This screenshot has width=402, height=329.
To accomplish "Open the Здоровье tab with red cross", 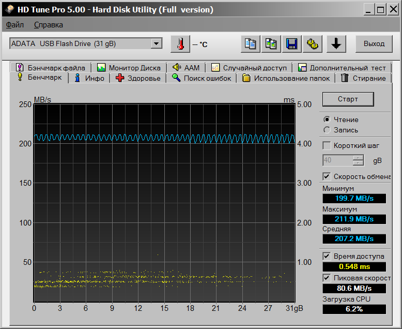I will (x=138, y=78).
